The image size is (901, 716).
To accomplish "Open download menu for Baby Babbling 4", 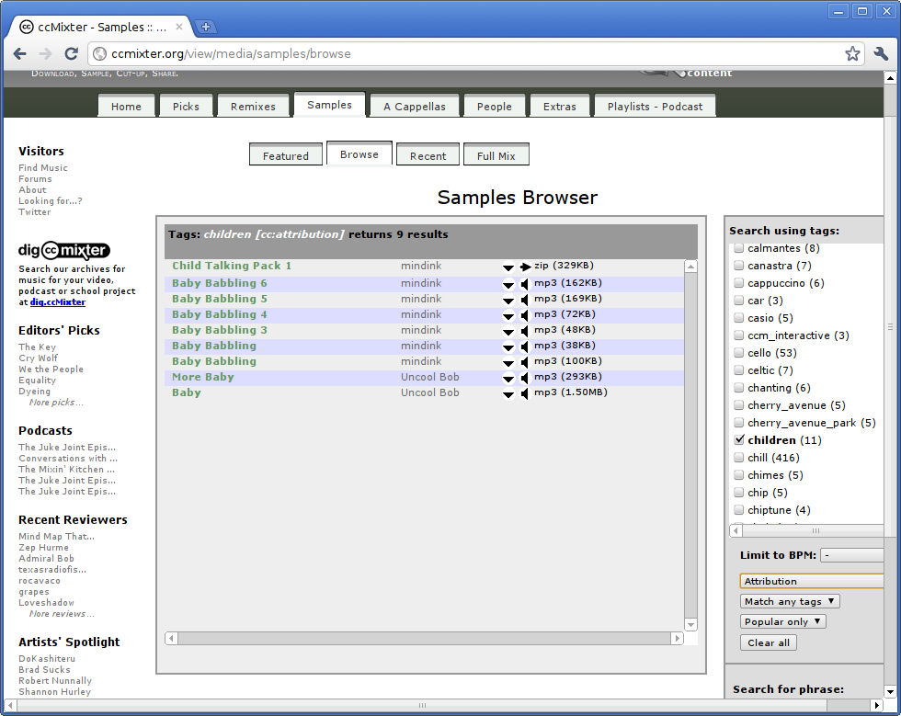I will pyautogui.click(x=508, y=315).
